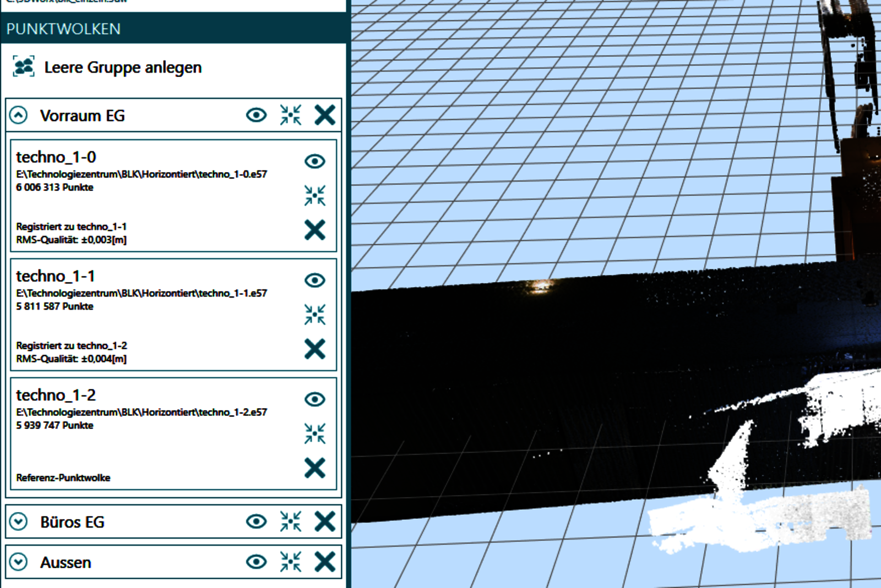The image size is (881, 588).
Task: Click the techno_1-1.e57 file path
Action: pos(142,294)
